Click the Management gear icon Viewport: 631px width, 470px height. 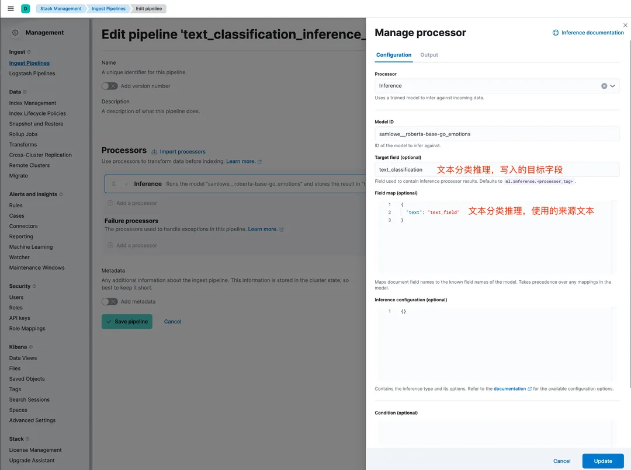tap(15, 33)
